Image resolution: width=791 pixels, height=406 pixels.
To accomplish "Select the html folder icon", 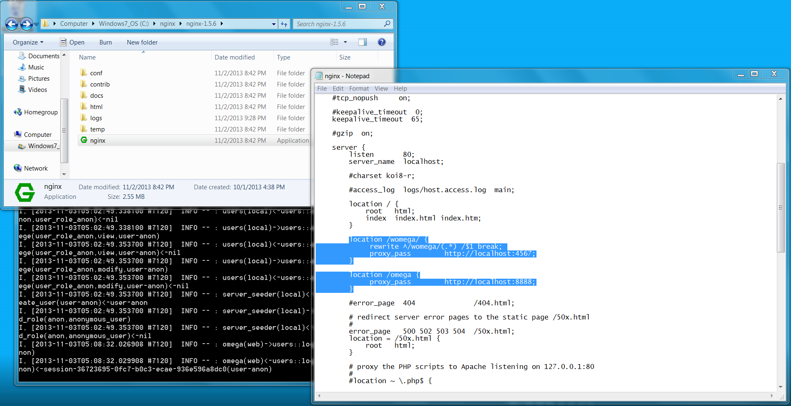I will tap(84, 106).
